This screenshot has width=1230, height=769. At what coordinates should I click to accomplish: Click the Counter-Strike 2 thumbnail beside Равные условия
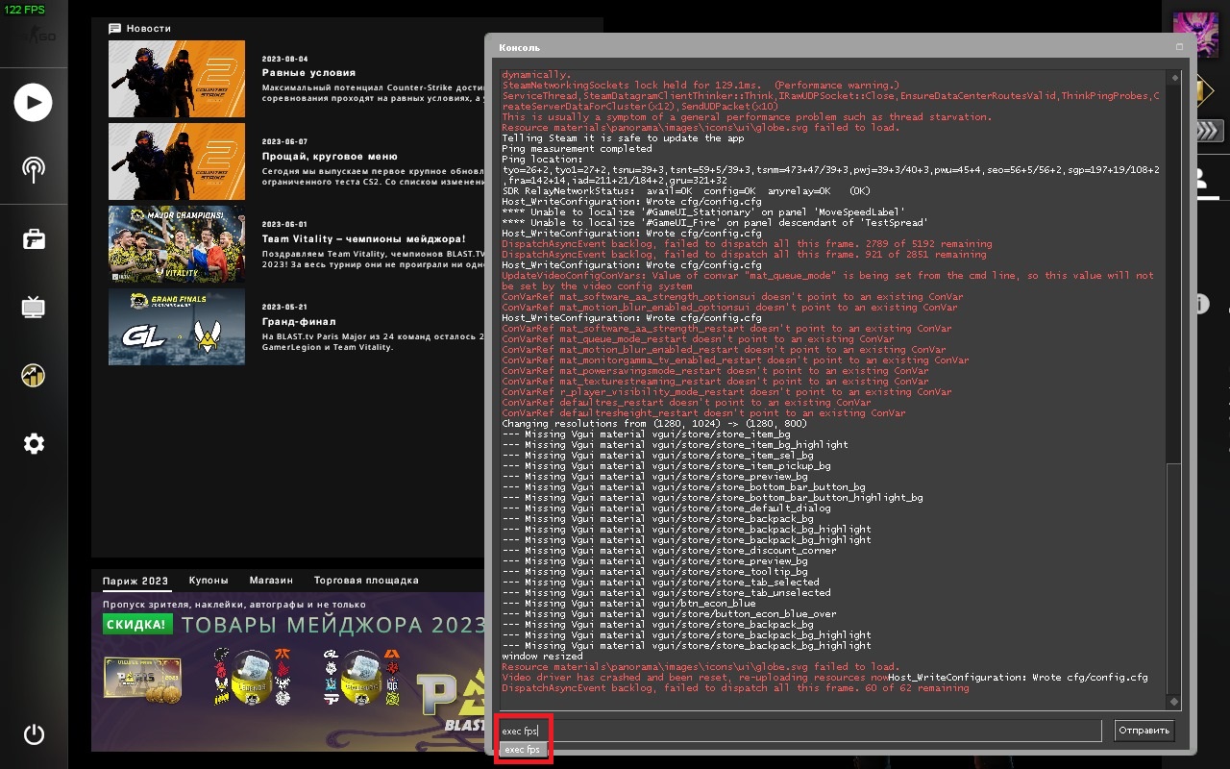click(177, 79)
